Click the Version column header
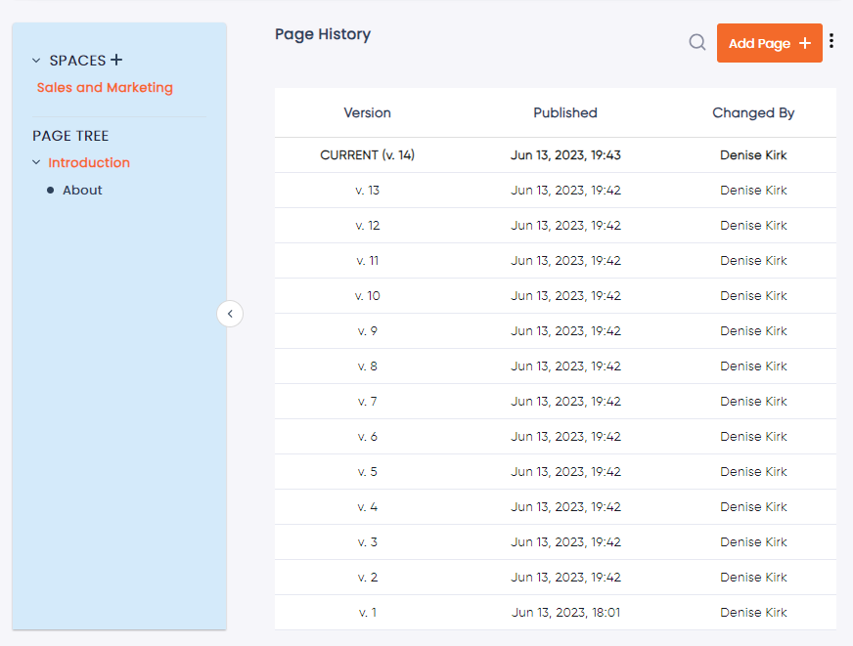Screen dimensions: 853x646 click(x=367, y=112)
